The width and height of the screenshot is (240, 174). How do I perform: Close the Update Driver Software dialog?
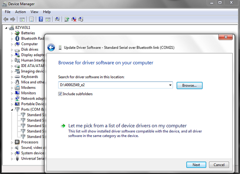[226, 37]
